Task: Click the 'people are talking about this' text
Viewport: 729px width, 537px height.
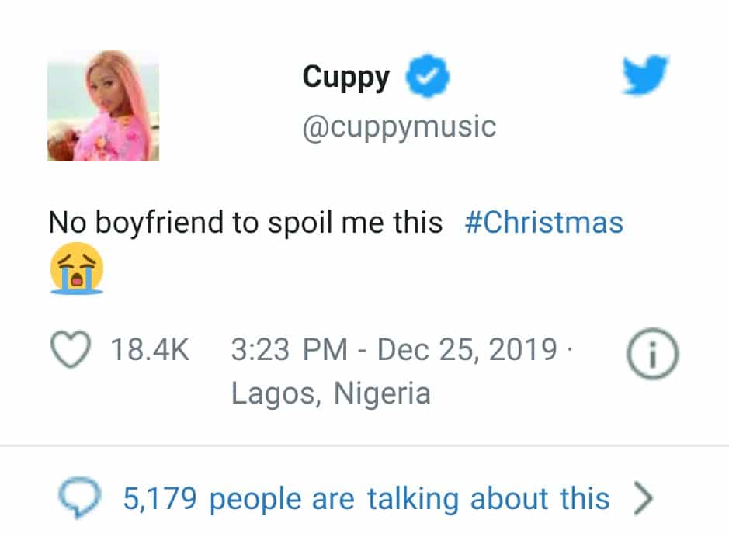Action: coord(410,497)
